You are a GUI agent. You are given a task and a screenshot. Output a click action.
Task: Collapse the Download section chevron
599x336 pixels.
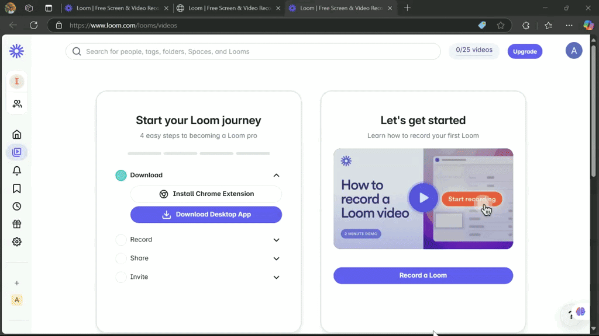tap(277, 176)
